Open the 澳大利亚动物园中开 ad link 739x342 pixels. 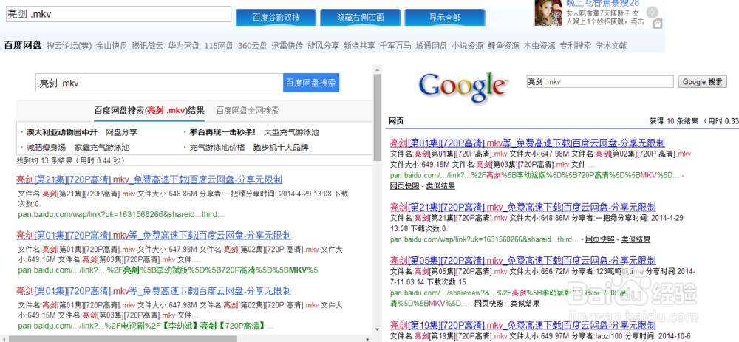[x=62, y=132]
